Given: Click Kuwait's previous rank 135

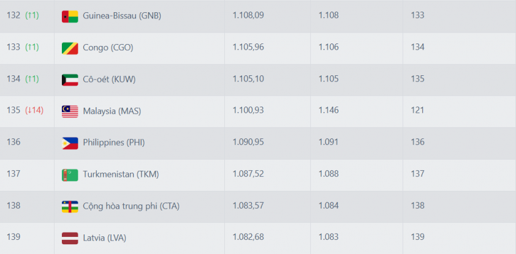Looking at the screenshot, I should pyautogui.click(x=417, y=79).
